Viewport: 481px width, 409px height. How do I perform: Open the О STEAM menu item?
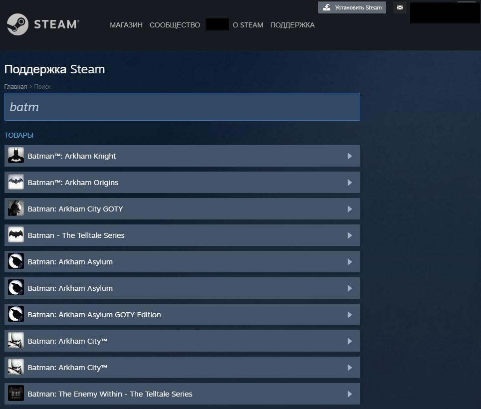click(248, 25)
